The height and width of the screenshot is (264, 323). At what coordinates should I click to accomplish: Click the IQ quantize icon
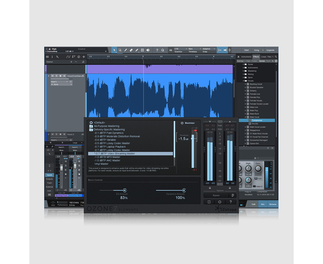(x=170, y=50)
